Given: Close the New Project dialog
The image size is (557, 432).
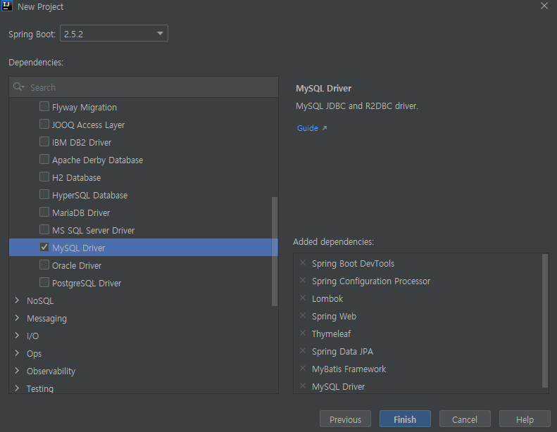Looking at the screenshot, I should click(544, 6).
